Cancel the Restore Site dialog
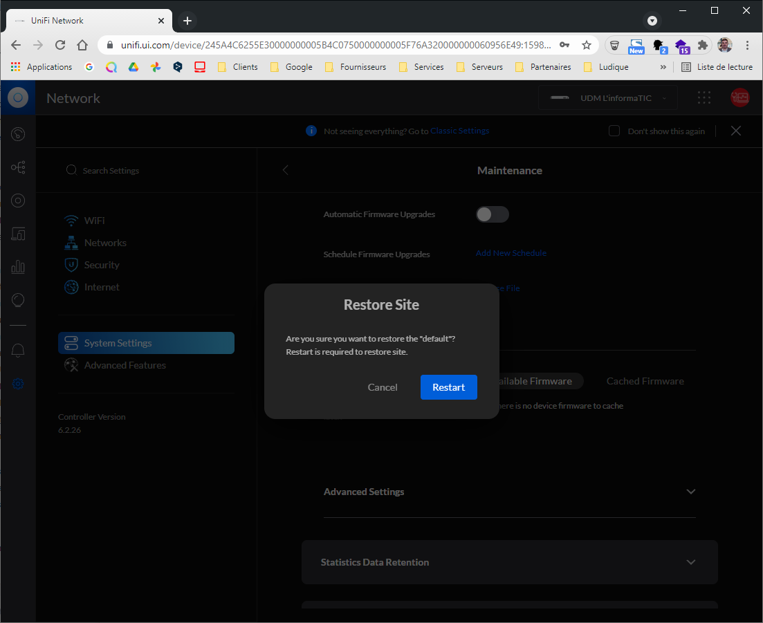 pyautogui.click(x=383, y=387)
